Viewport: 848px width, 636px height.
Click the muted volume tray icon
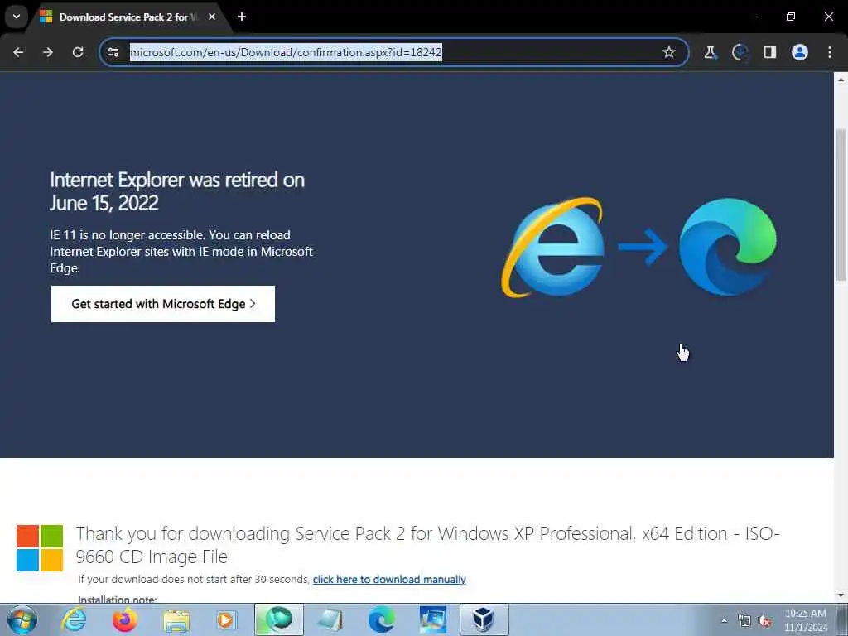click(764, 621)
